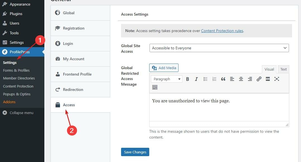Insert Read More tag
This screenshot has height=162, width=301.
[x=268, y=79]
